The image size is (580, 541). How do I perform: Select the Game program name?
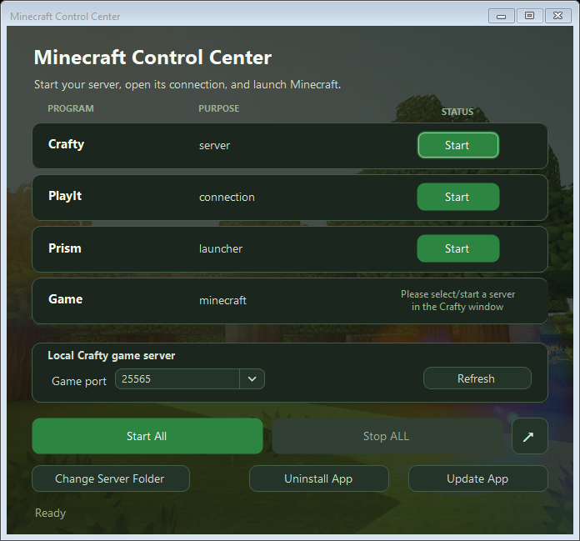(x=66, y=299)
